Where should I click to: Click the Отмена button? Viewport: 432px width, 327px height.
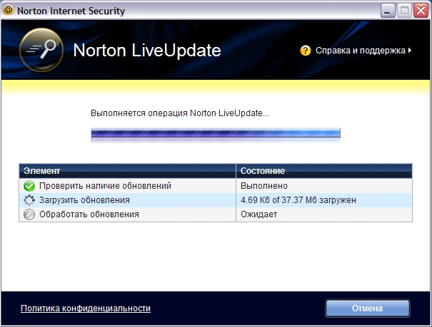point(367,308)
